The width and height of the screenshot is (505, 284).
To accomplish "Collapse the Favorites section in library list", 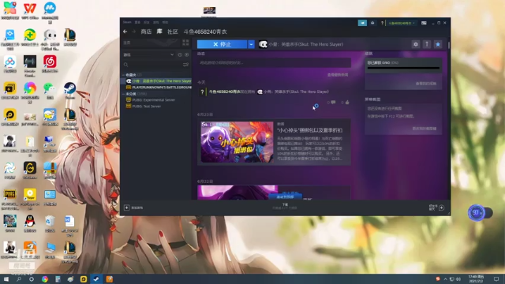I will (x=124, y=75).
